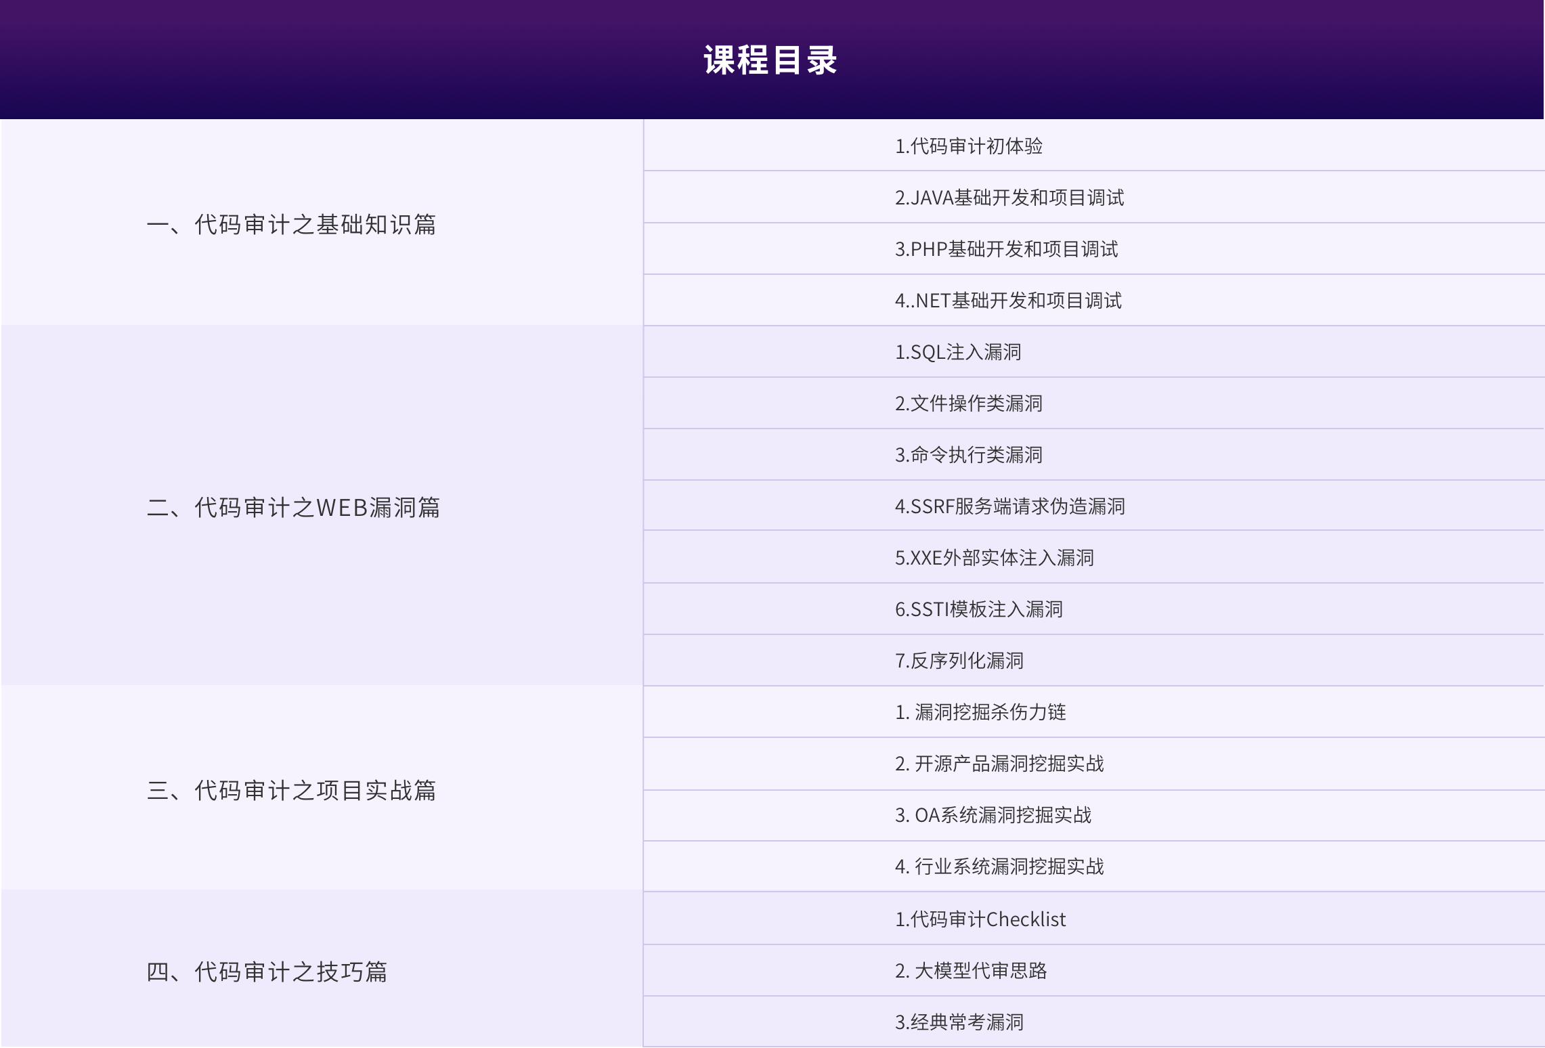Viewport: 1545px width, 1048px height.
Task: Open lesson 4..NET基础开发和项目调试
Action: tap(1008, 301)
